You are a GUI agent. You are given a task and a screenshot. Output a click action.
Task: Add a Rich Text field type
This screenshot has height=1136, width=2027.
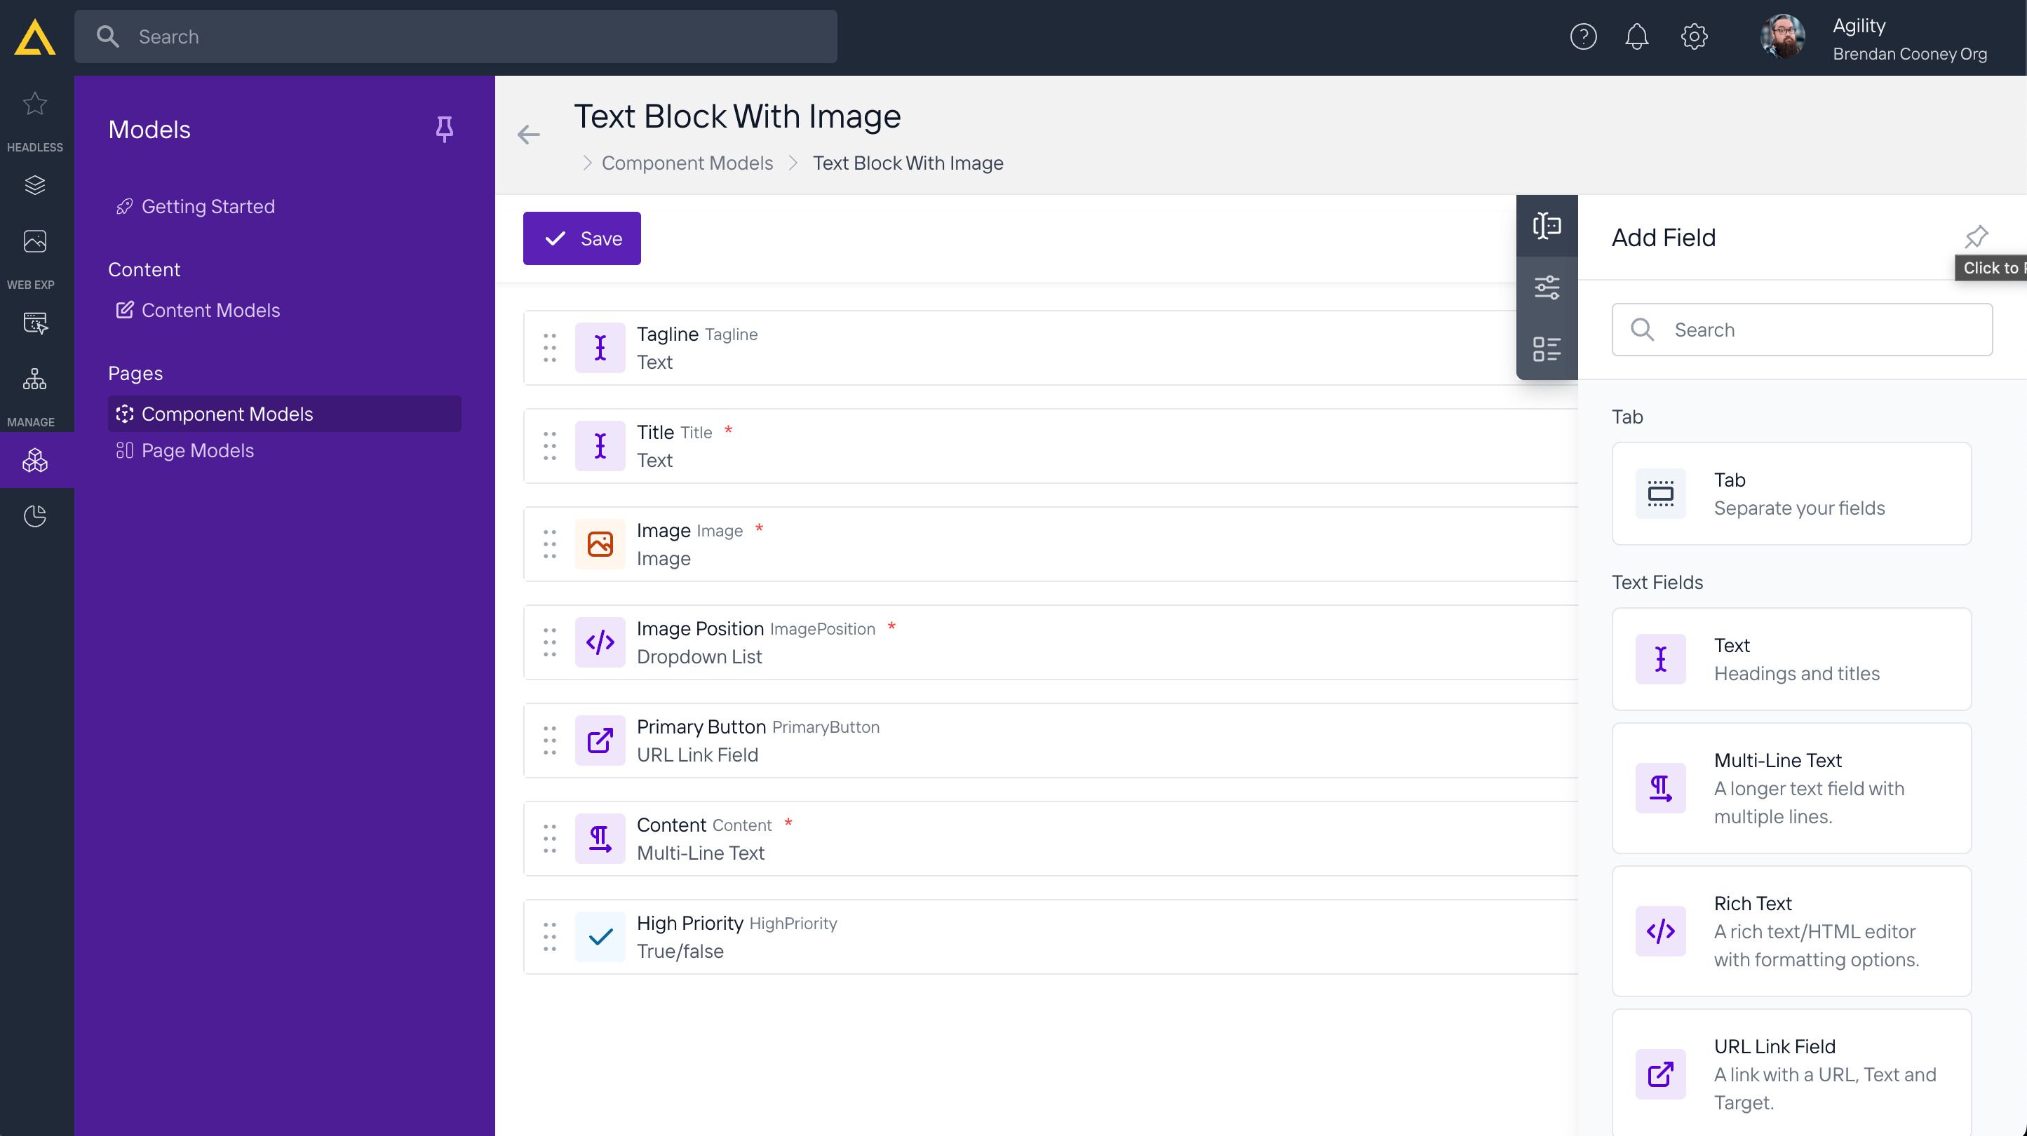(1791, 931)
